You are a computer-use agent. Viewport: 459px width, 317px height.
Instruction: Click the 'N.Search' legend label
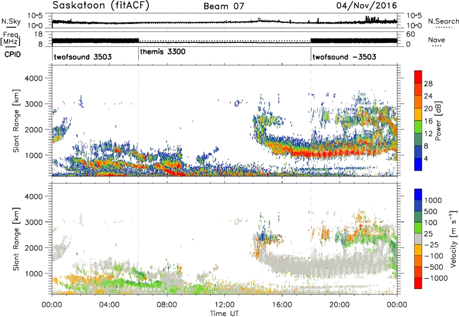(x=443, y=21)
